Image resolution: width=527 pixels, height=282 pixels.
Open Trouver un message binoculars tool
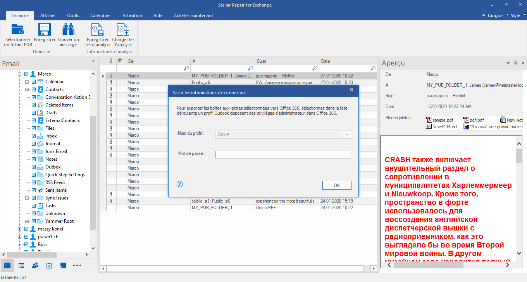coord(68,29)
